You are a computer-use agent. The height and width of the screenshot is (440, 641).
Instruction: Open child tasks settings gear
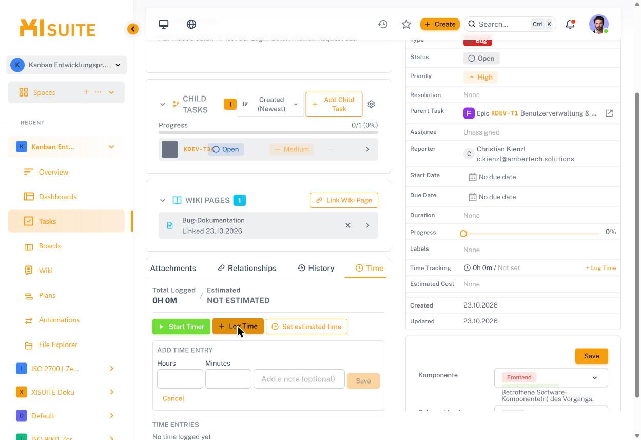pyautogui.click(x=371, y=104)
